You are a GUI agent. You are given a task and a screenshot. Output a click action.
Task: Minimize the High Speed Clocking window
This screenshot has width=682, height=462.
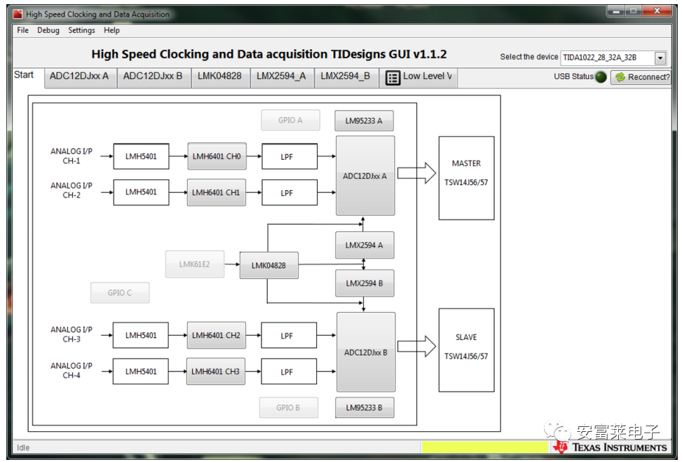616,11
